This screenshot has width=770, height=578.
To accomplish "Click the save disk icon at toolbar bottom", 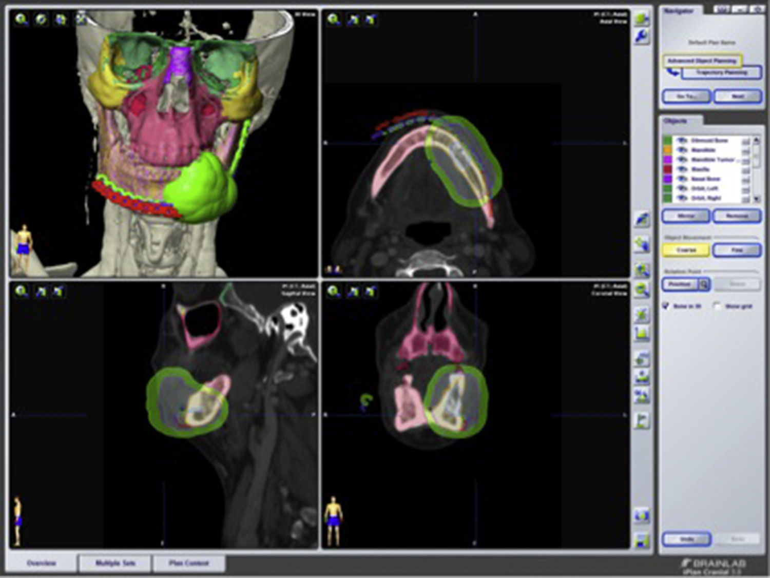I will (x=642, y=540).
